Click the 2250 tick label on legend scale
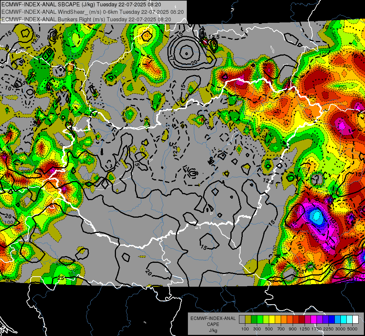 coord(328,329)
